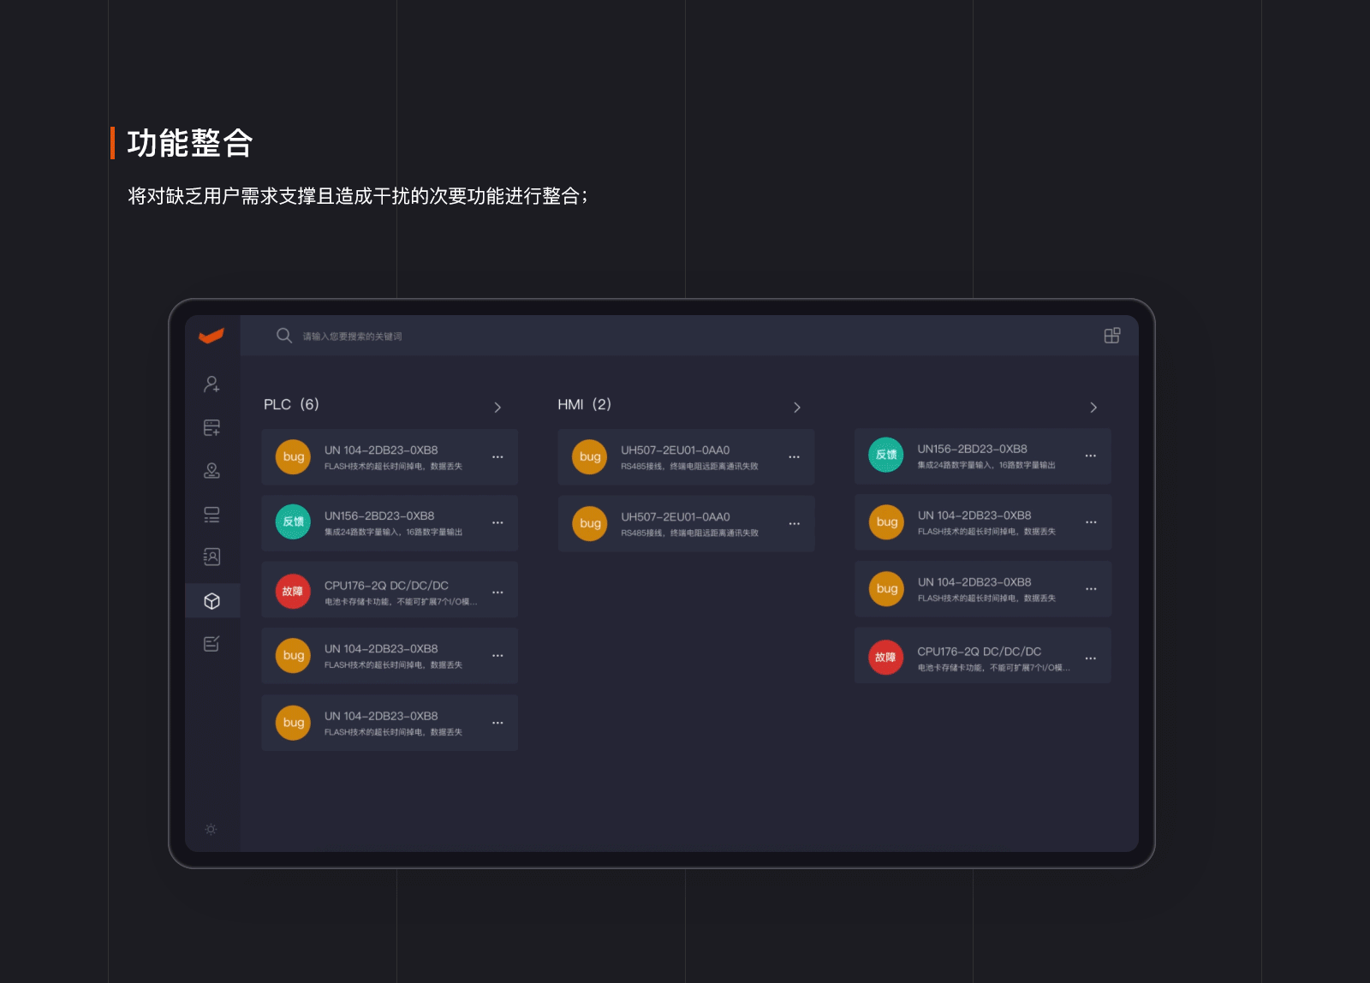
Task: Open the contact card icon in the sidebar
Action: [x=211, y=557]
